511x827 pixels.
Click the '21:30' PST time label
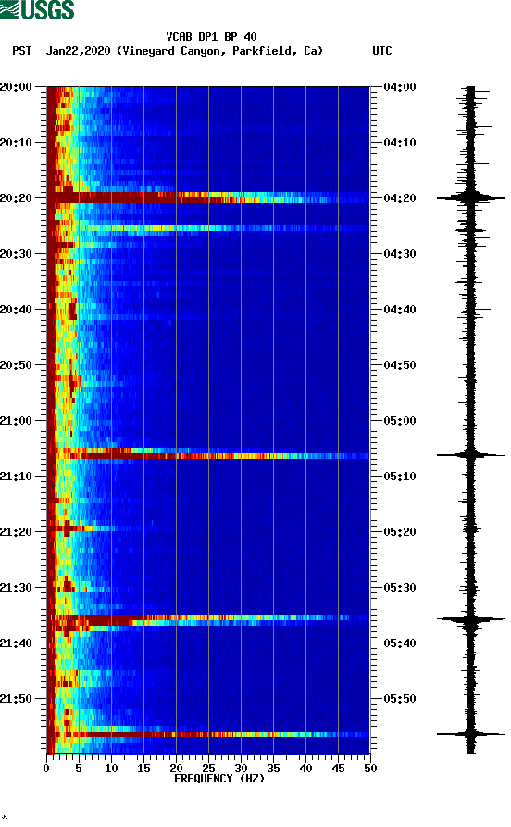click(17, 588)
